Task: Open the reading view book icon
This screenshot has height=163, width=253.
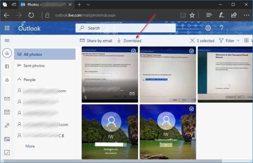Action: point(183,15)
